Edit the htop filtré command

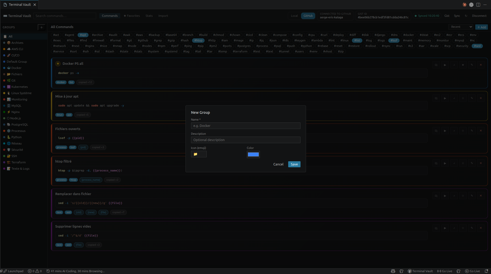pyautogui.click(x=472, y=163)
